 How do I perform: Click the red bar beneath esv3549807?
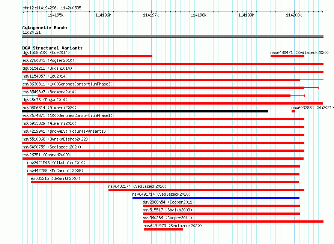click(164, 96)
